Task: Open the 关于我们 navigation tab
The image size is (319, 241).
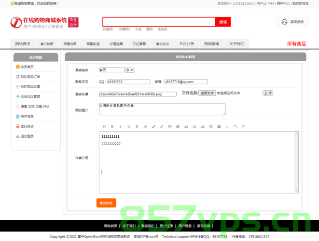Action: (x=236, y=44)
